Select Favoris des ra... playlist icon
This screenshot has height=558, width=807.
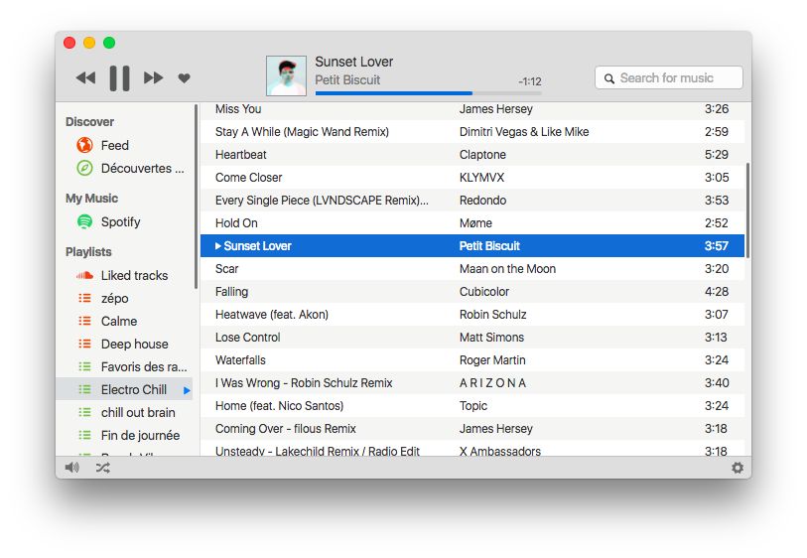[84, 366]
